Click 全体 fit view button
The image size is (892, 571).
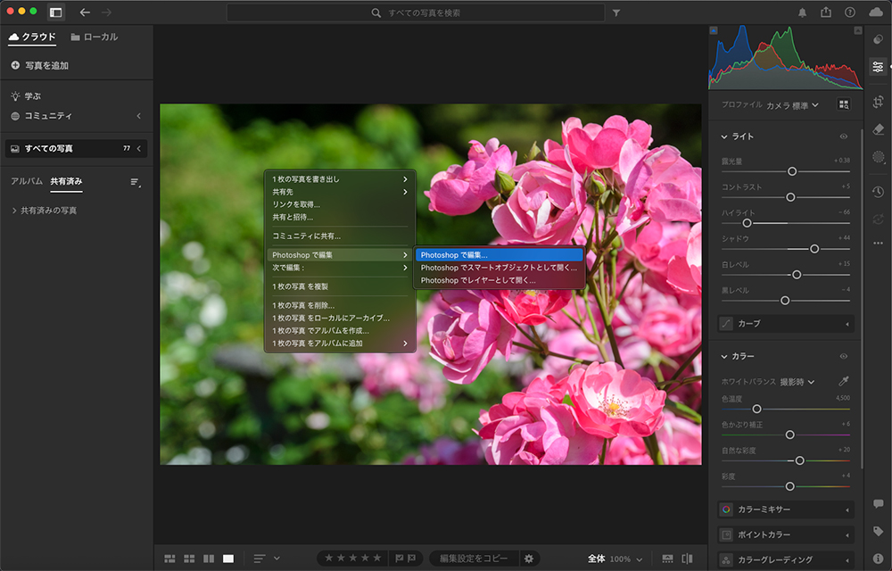pyautogui.click(x=596, y=559)
